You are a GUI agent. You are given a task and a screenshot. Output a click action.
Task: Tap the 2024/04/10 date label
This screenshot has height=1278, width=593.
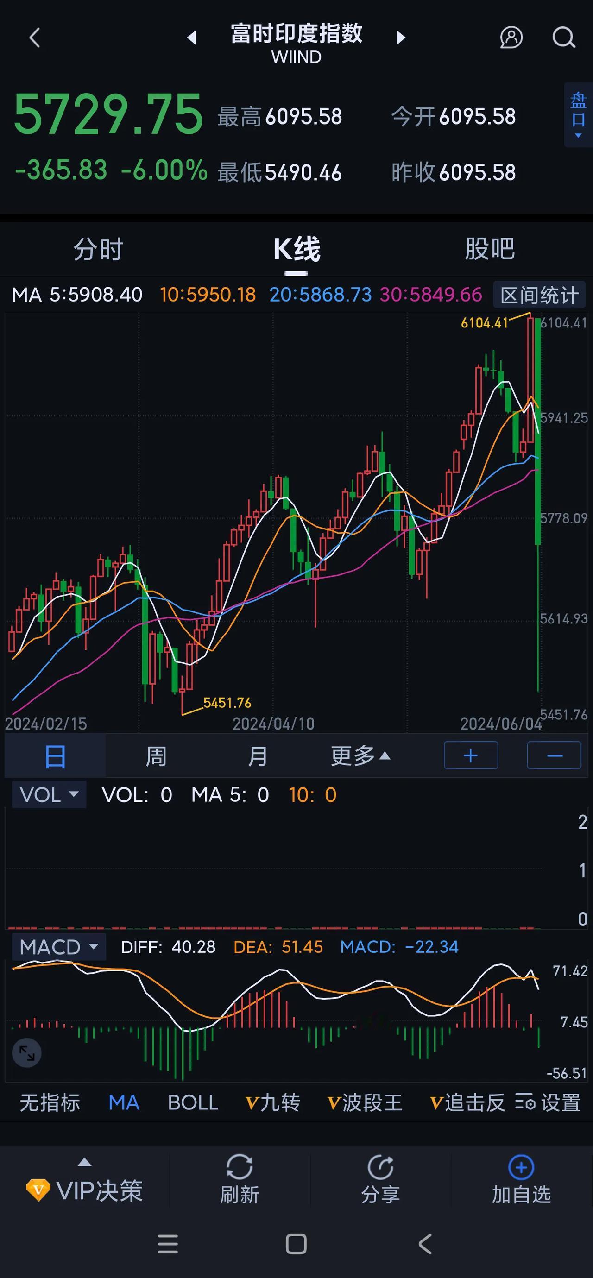point(273,724)
